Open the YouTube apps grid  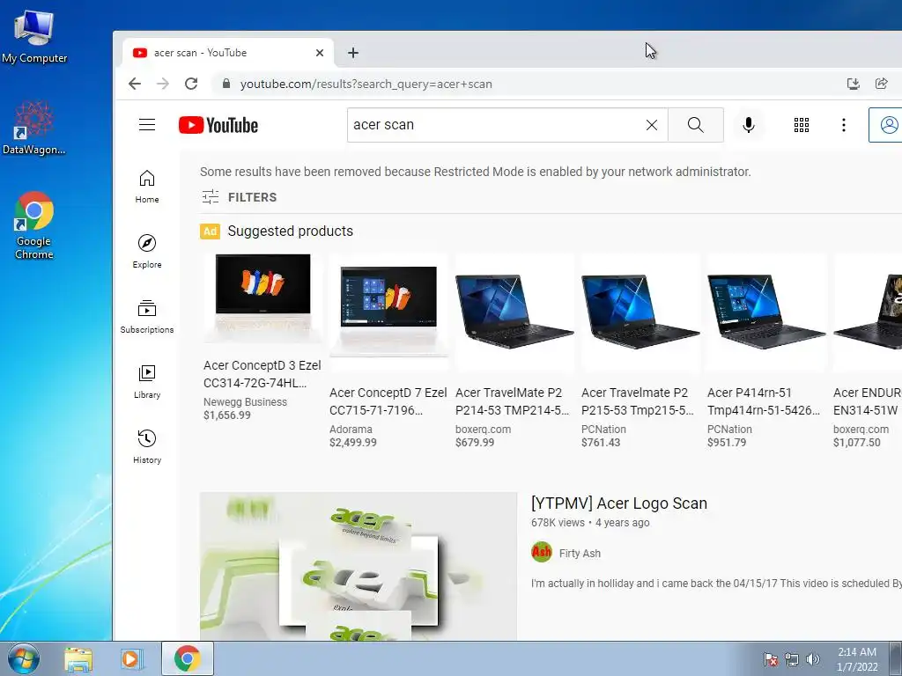coord(802,125)
